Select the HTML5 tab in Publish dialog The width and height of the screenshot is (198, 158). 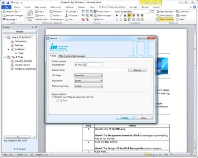53,56
